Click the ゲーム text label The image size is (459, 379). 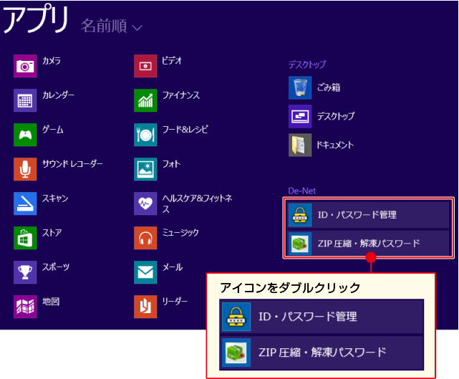point(53,130)
